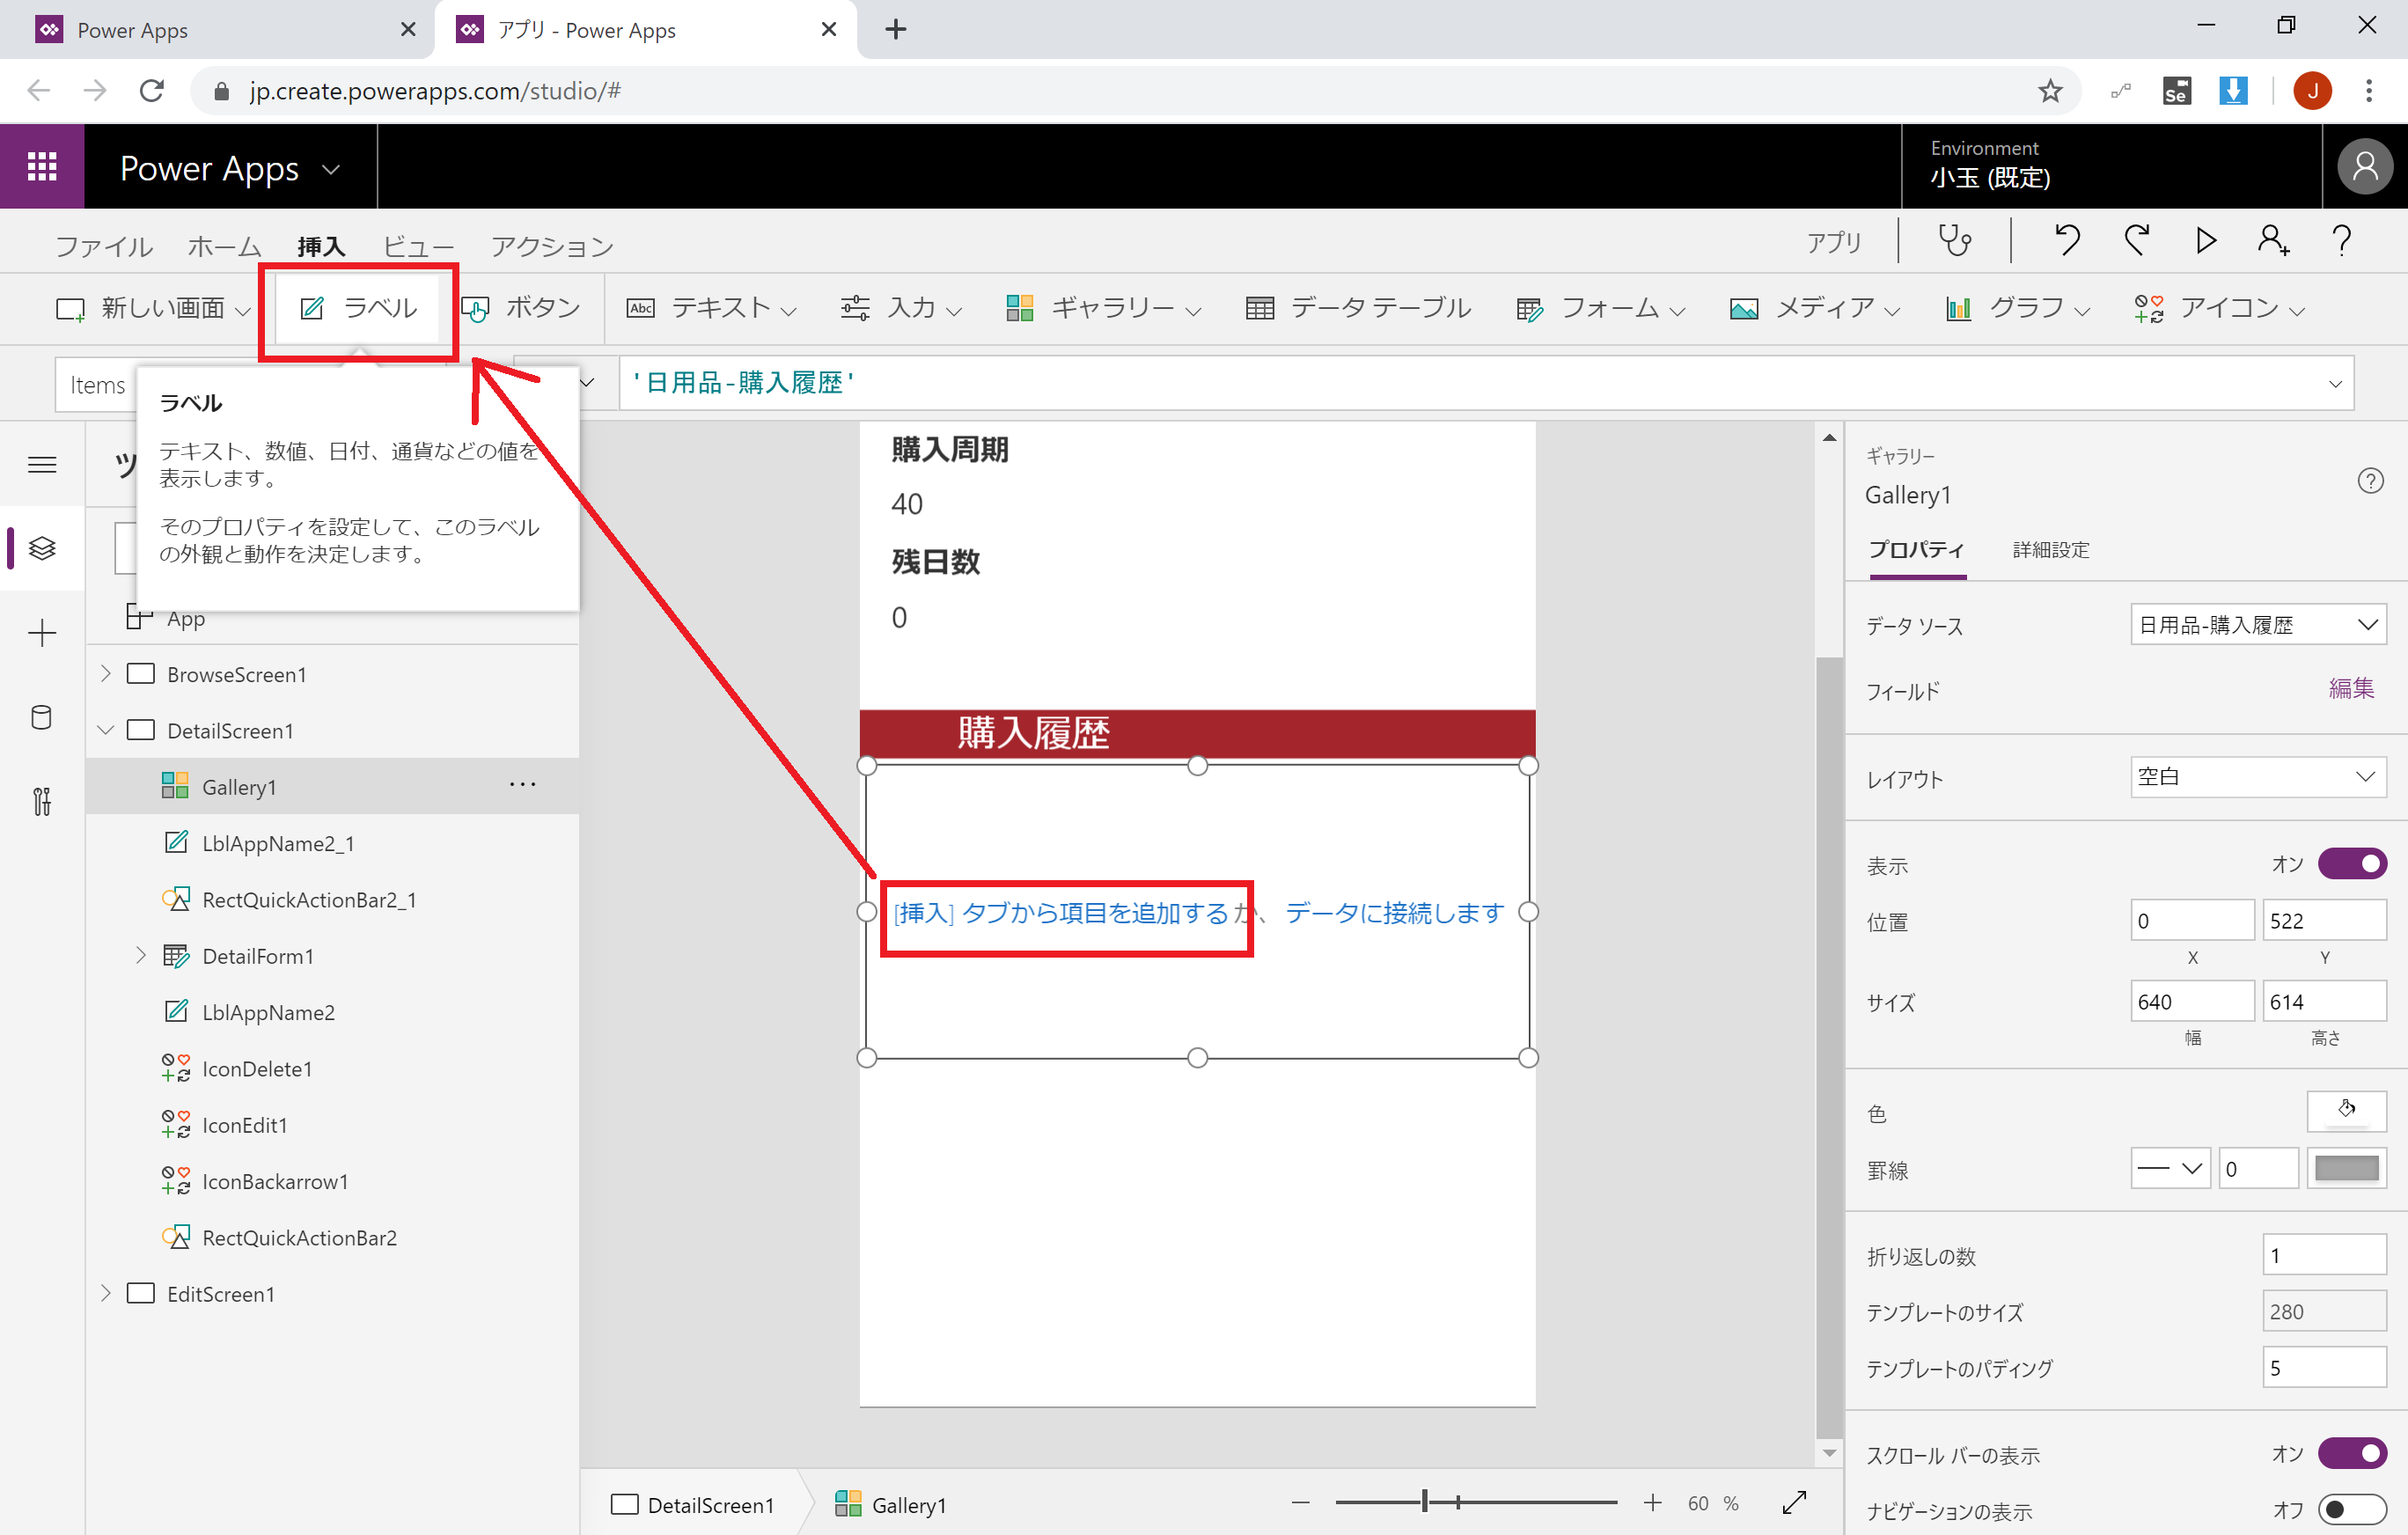The height and width of the screenshot is (1535, 2408).
Task: Open the ビュー menu tab
Action: 418,246
